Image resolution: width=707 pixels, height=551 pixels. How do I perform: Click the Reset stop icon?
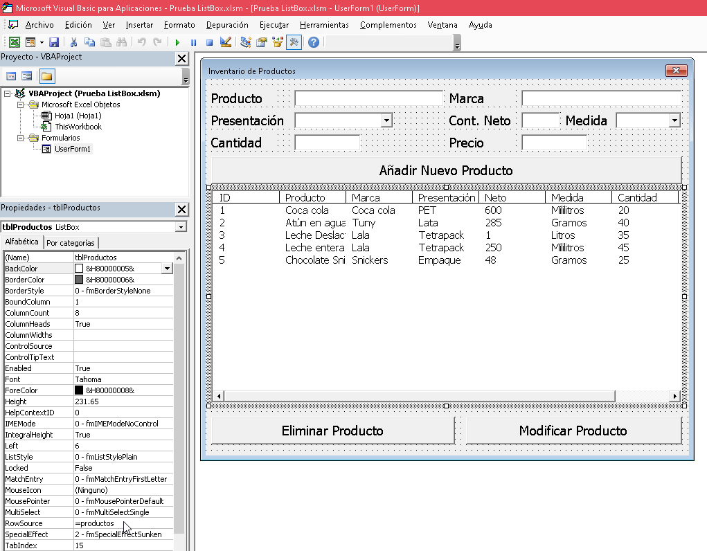tap(209, 42)
